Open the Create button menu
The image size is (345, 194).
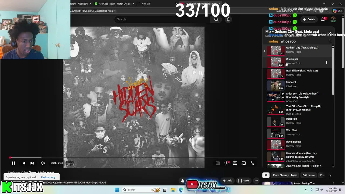point(309,19)
